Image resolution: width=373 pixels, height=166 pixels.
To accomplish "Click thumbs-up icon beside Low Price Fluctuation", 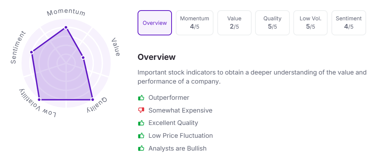I will (x=141, y=136).
